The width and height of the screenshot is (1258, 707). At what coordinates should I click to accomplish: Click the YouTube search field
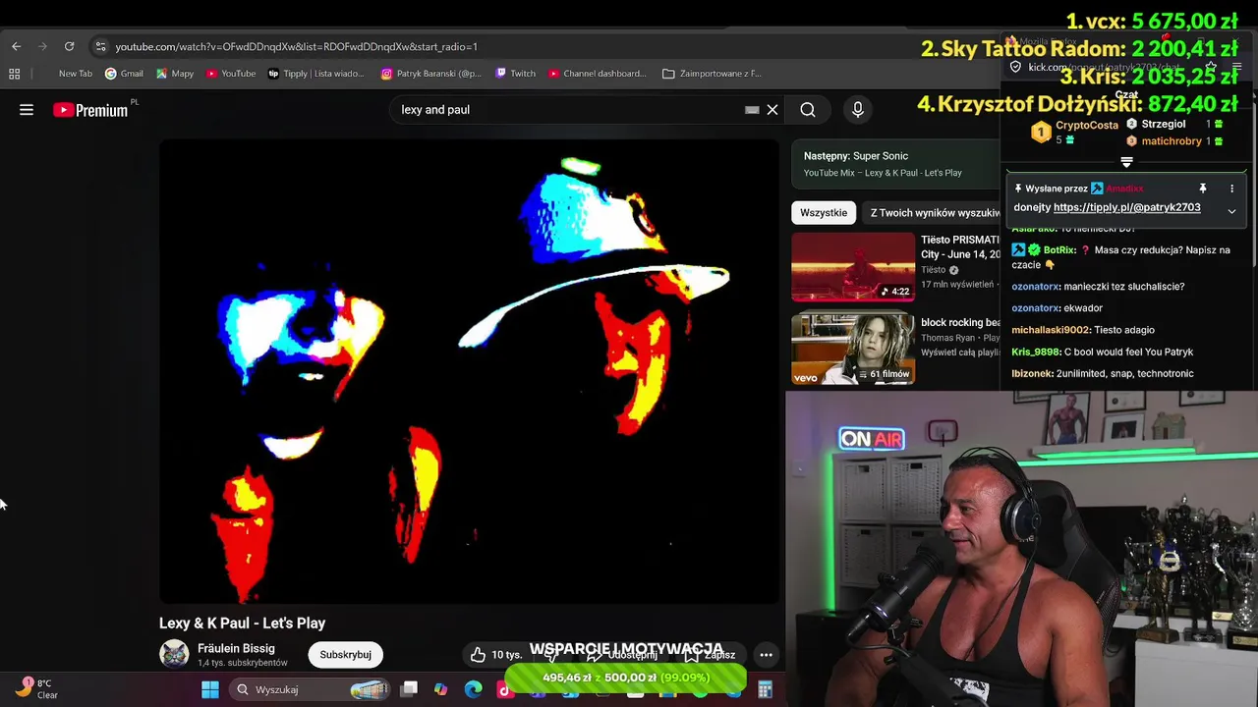[x=570, y=110]
